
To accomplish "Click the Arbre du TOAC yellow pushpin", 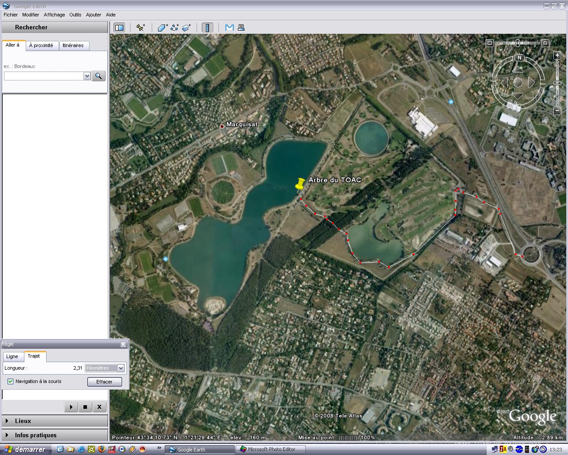I will tap(300, 184).
